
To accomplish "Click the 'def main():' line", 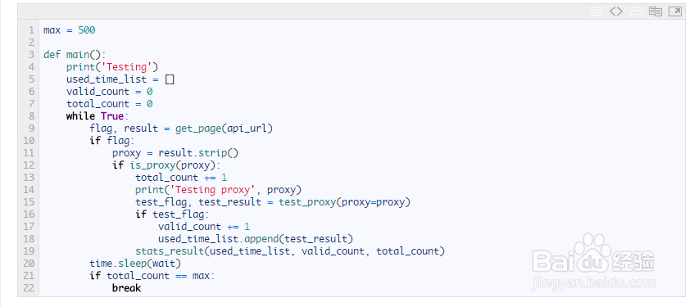I will click(x=75, y=55).
